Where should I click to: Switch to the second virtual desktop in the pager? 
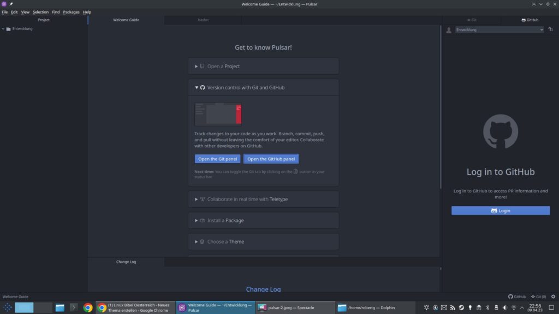coord(43,307)
